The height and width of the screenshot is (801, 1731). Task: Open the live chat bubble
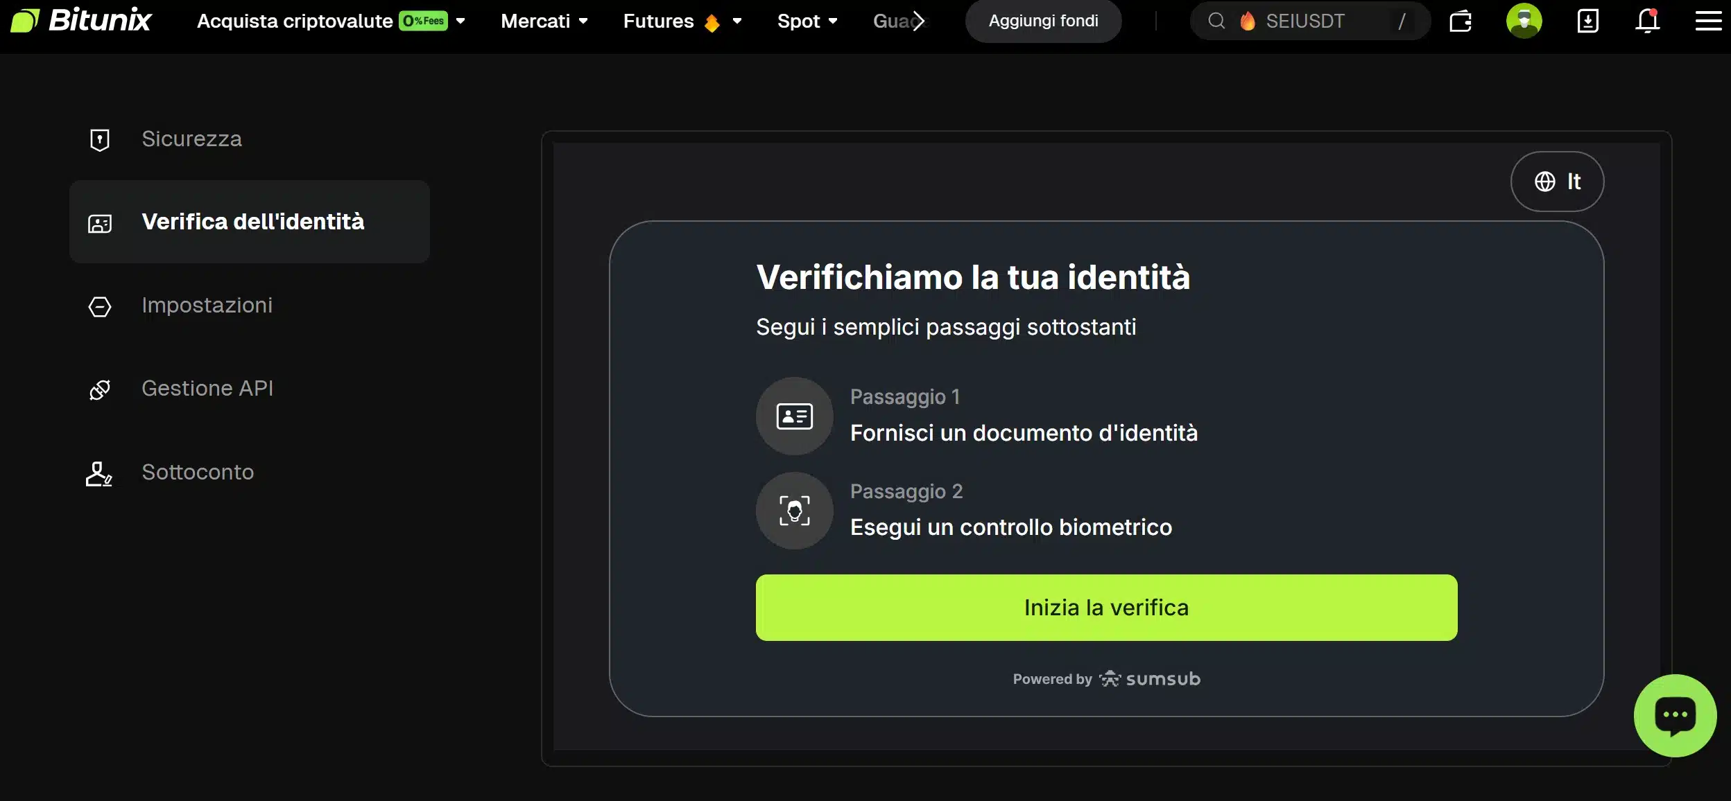(x=1674, y=715)
